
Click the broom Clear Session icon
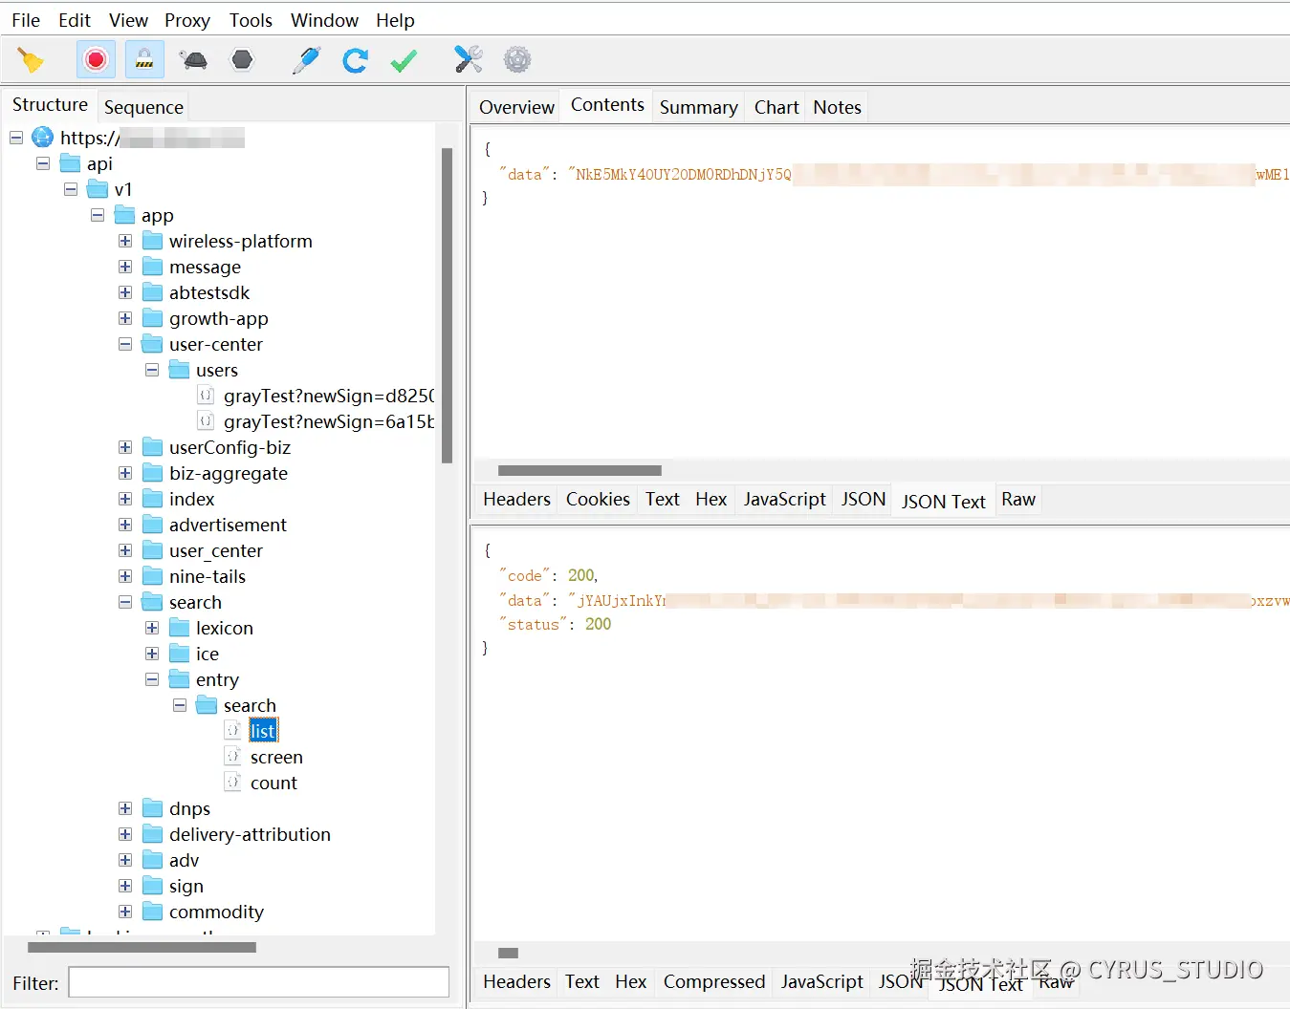coord(31,60)
